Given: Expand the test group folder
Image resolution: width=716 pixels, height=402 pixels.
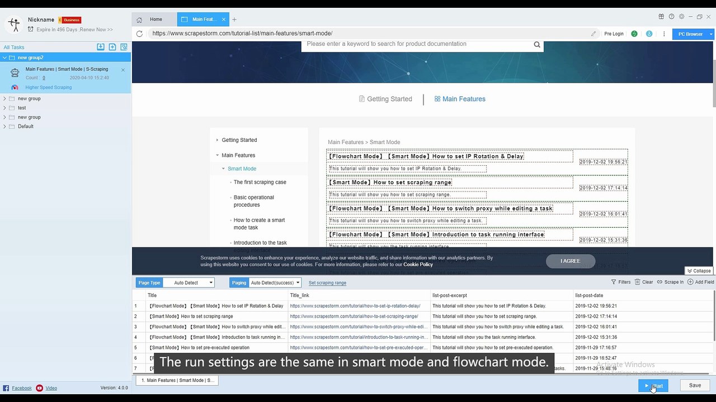Looking at the screenshot, I should pos(5,108).
